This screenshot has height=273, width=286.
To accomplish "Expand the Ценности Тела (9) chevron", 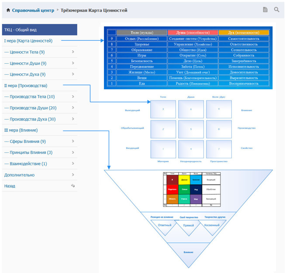I will [73, 52].
